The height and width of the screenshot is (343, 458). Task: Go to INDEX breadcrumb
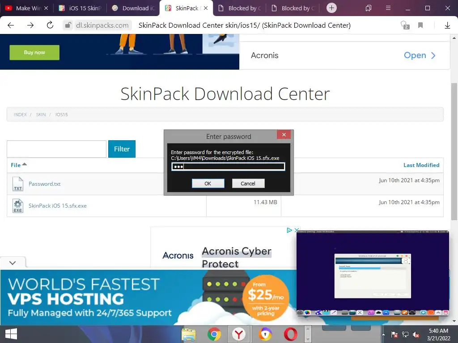click(x=20, y=115)
